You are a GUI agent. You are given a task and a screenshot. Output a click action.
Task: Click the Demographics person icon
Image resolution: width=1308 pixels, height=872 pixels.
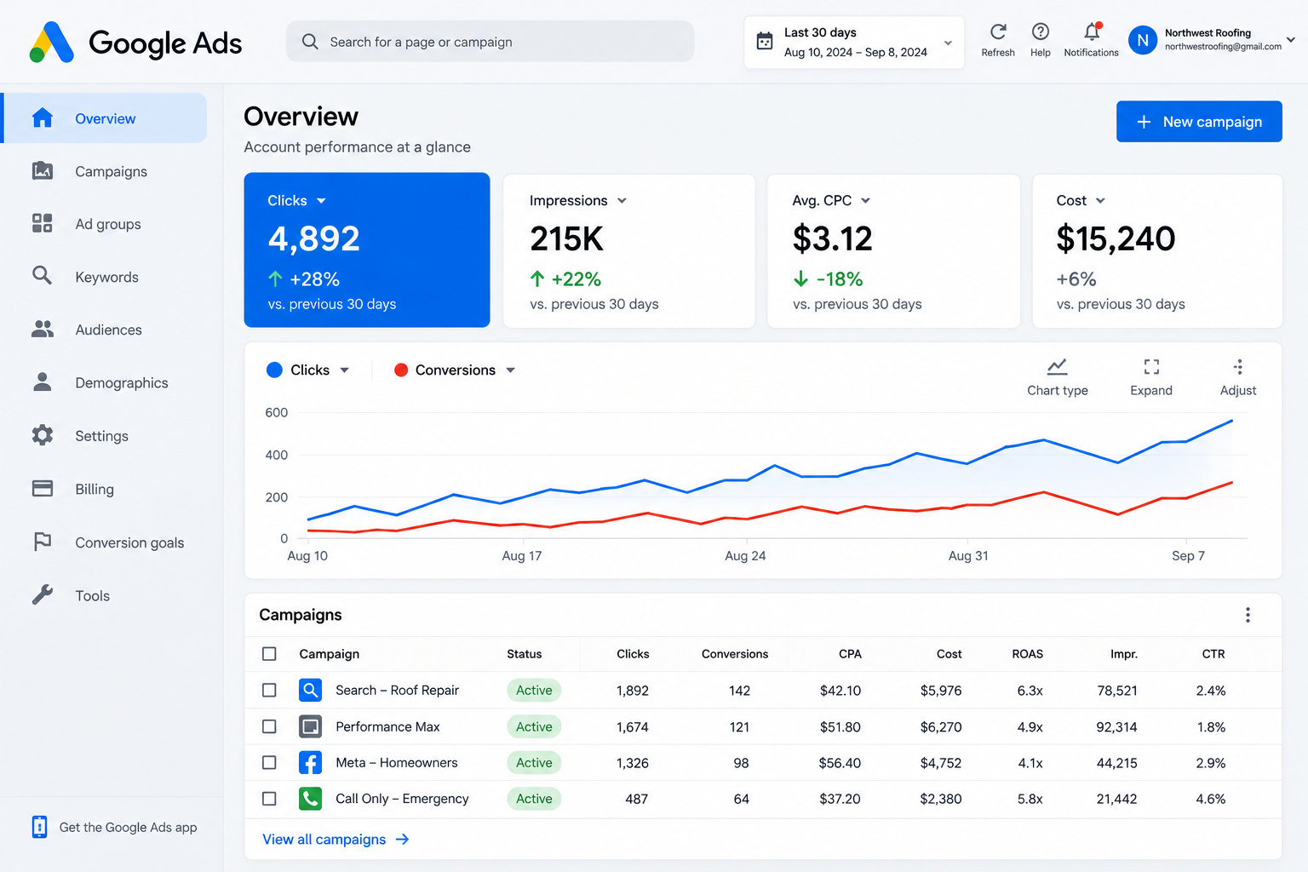pyautogui.click(x=43, y=382)
